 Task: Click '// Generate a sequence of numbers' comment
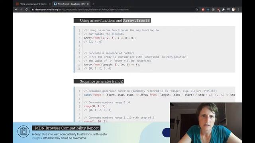[109, 53]
